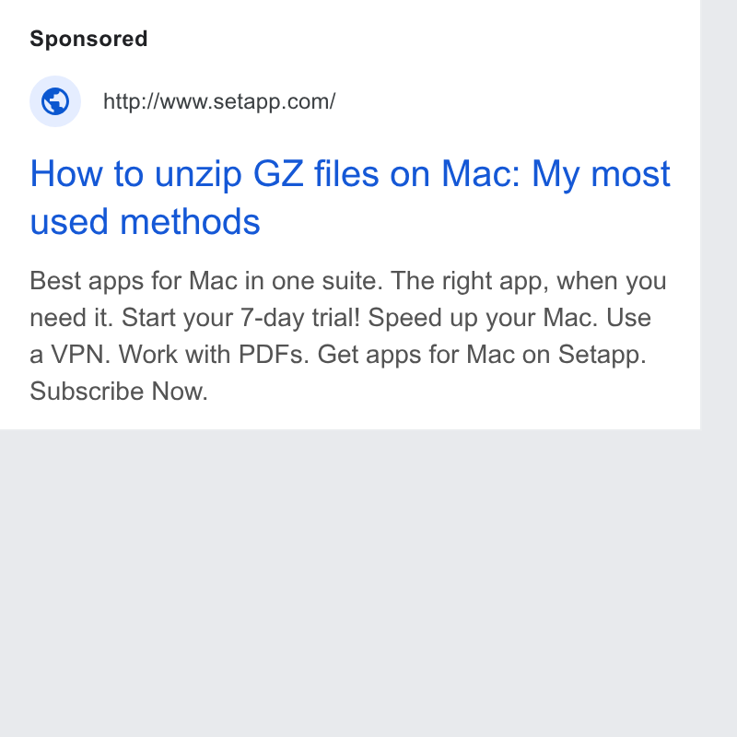Click the blue globe favicon icon
737x737 pixels.
tap(55, 101)
